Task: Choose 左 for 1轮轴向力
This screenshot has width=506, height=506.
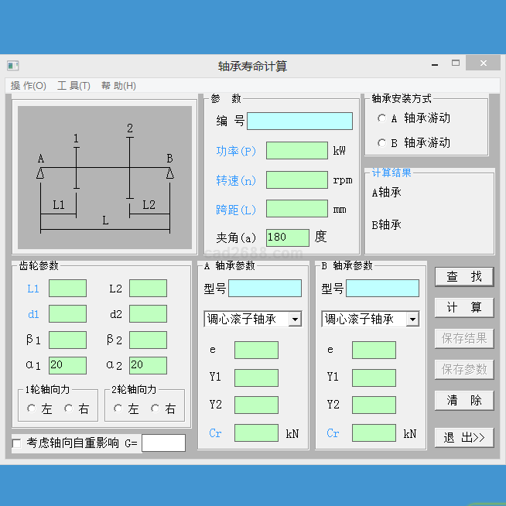Action: 32,408
